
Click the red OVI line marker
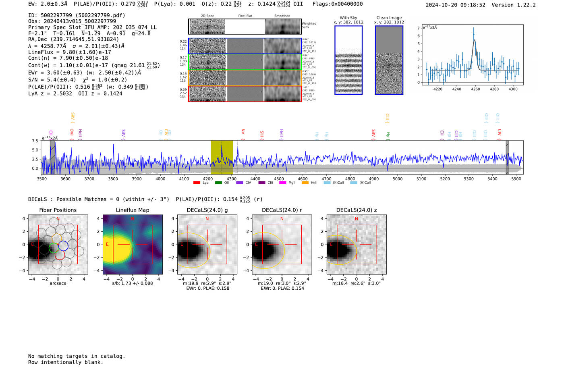pyautogui.click(x=72, y=134)
